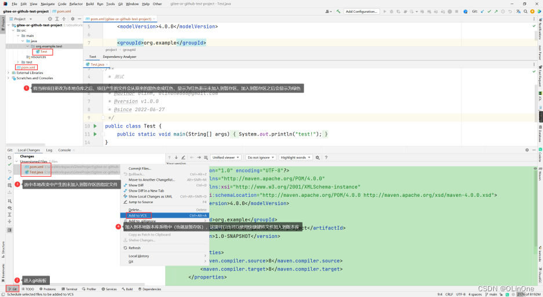The width and height of the screenshot is (543, 297).
Task: Click the Build project hammer icon
Action: [338, 12]
